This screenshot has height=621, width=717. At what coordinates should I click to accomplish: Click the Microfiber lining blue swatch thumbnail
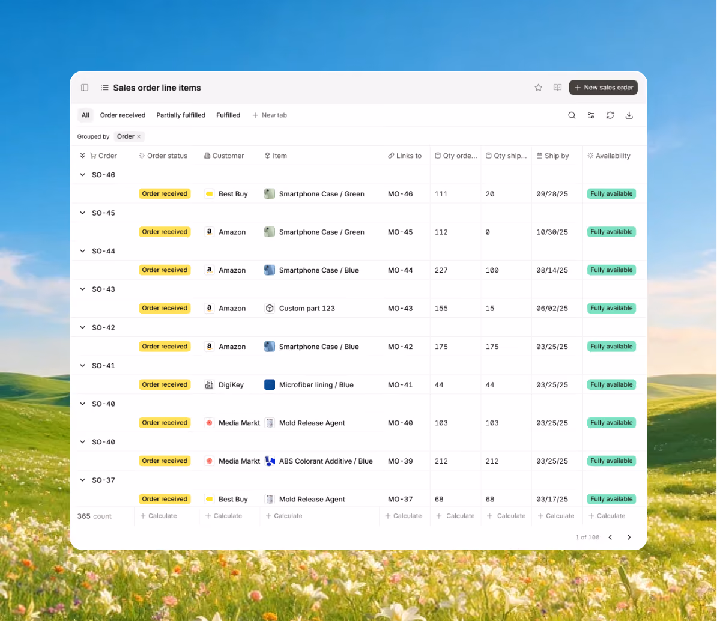tap(270, 384)
